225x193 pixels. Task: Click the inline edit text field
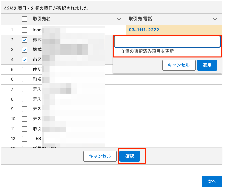point(167,42)
